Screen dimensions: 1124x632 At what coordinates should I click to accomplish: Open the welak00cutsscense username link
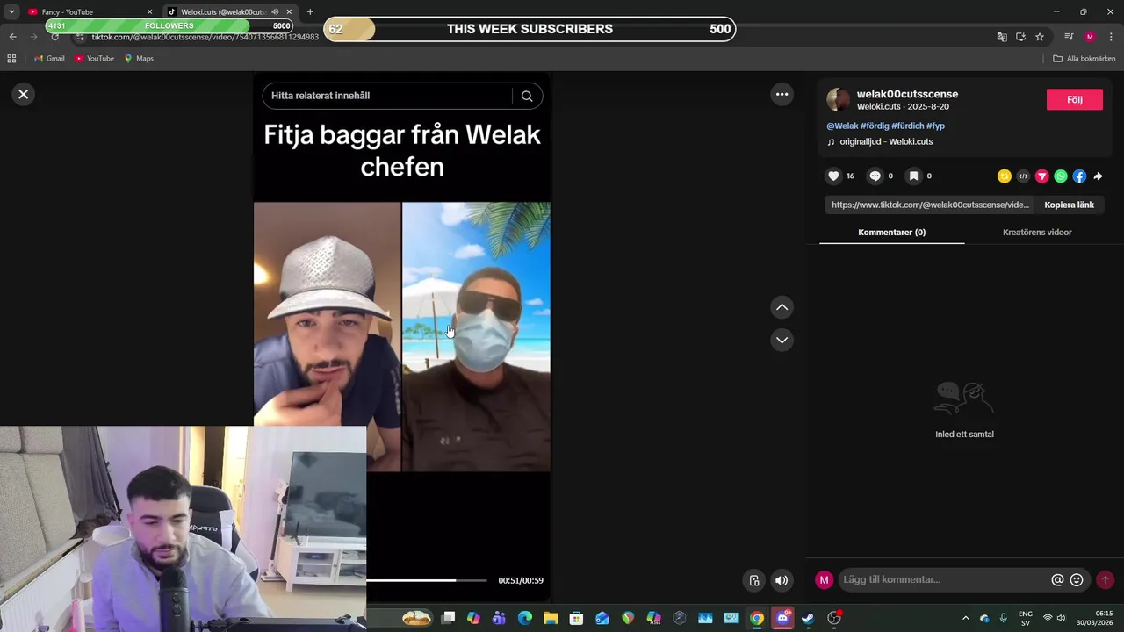[x=907, y=94]
